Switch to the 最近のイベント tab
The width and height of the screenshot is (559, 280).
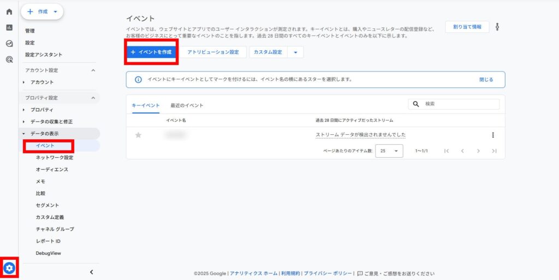point(187,105)
